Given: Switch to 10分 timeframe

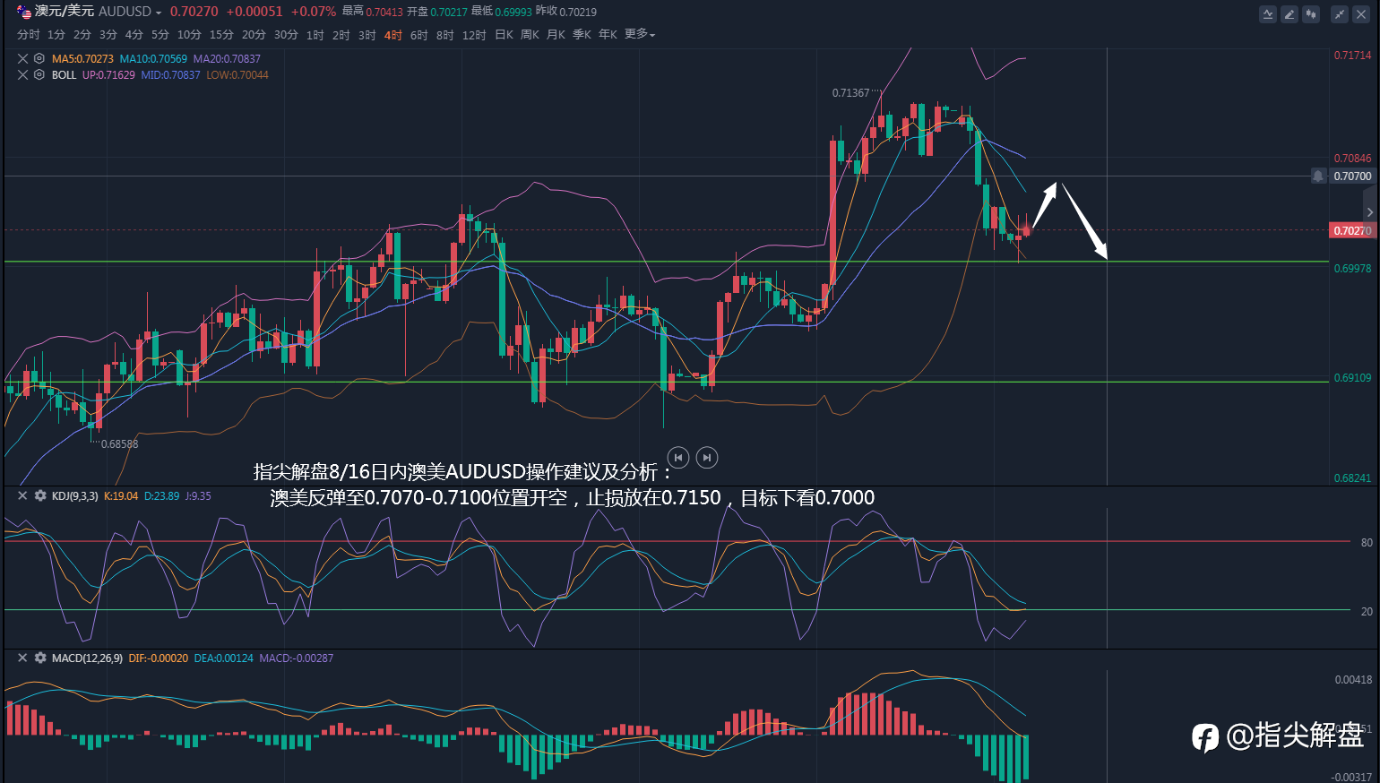Looking at the screenshot, I should (189, 34).
